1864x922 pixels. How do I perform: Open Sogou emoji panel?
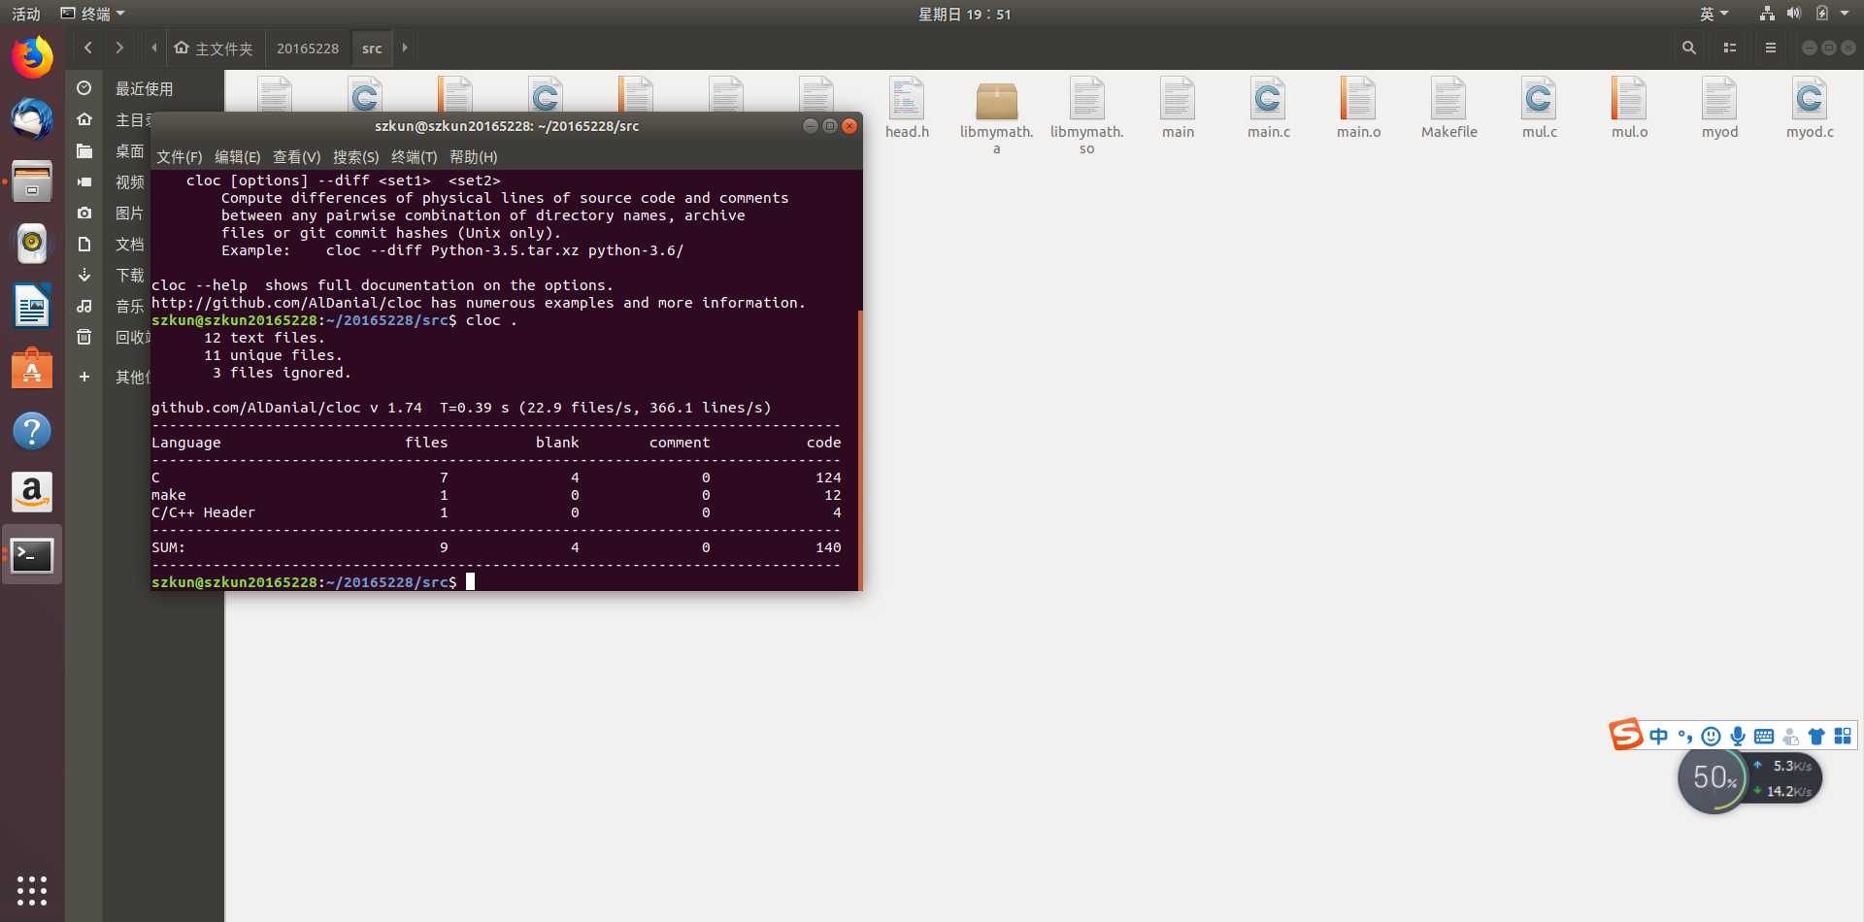(x=1711, y=736)
